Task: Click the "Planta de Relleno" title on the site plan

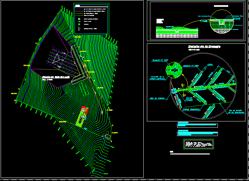Action: [56, 77]
